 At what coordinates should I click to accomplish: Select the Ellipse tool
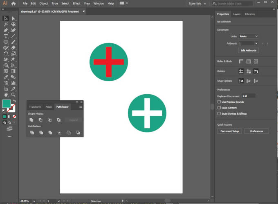[x=6, y=42]
